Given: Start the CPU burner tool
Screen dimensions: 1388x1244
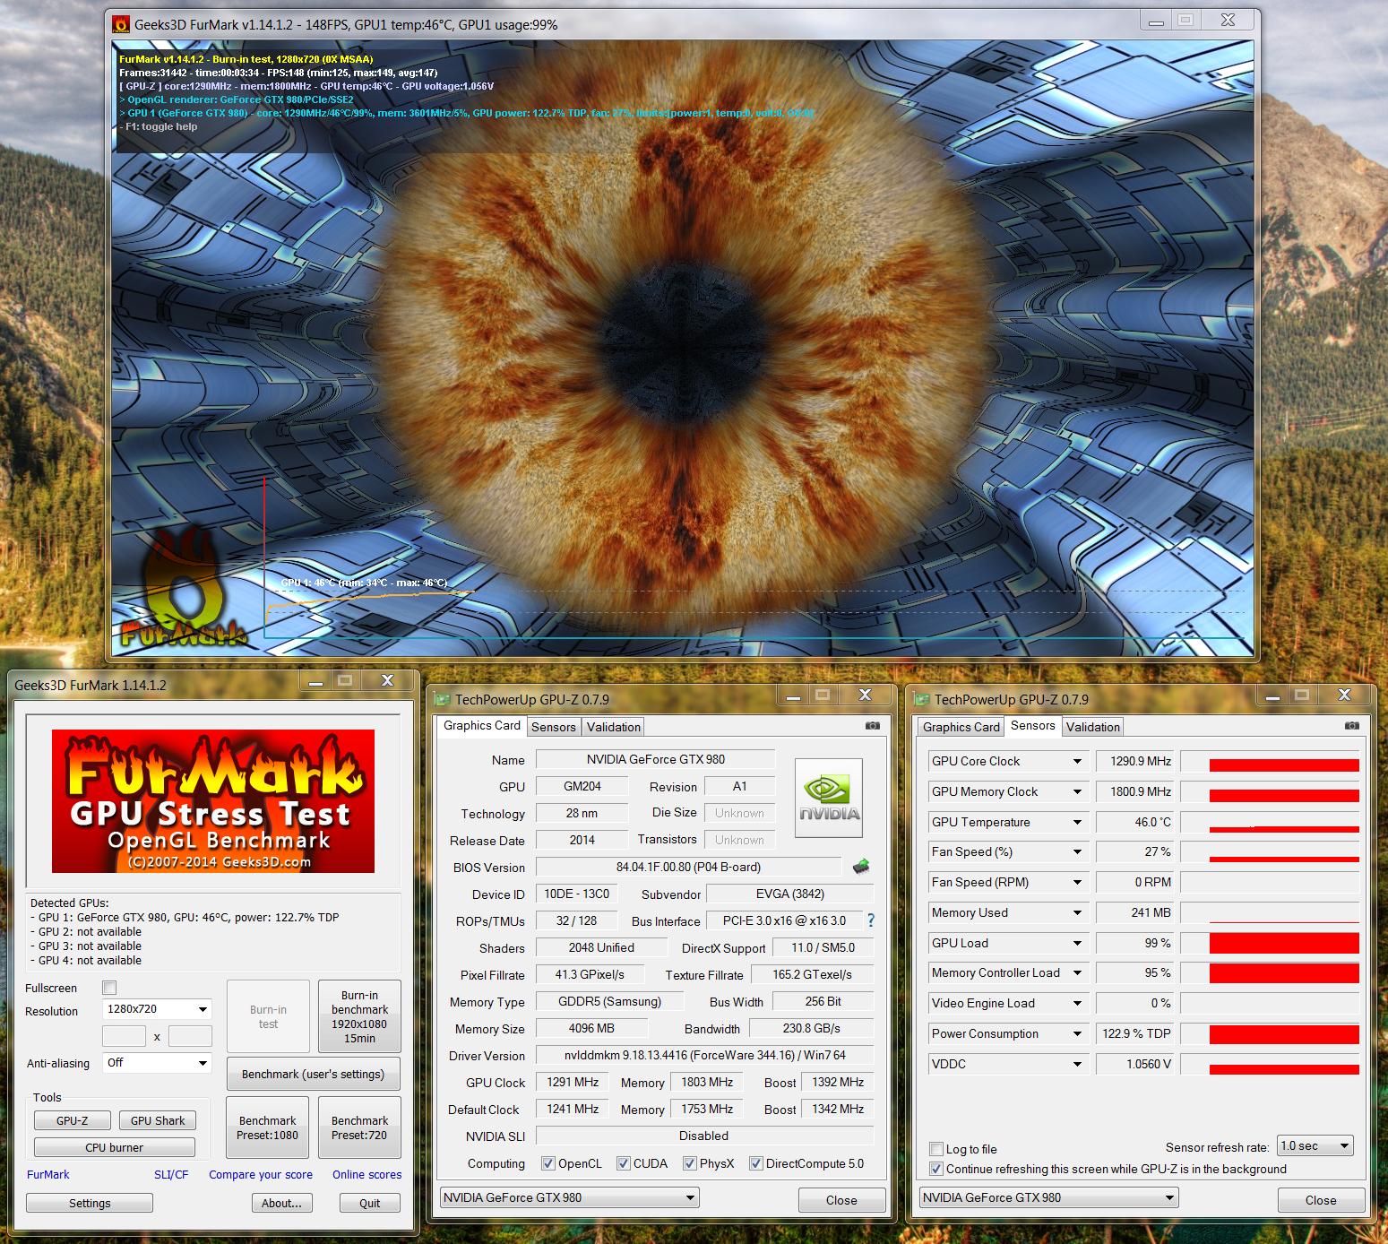Looking at the screenshot, I should (115, 1147).
